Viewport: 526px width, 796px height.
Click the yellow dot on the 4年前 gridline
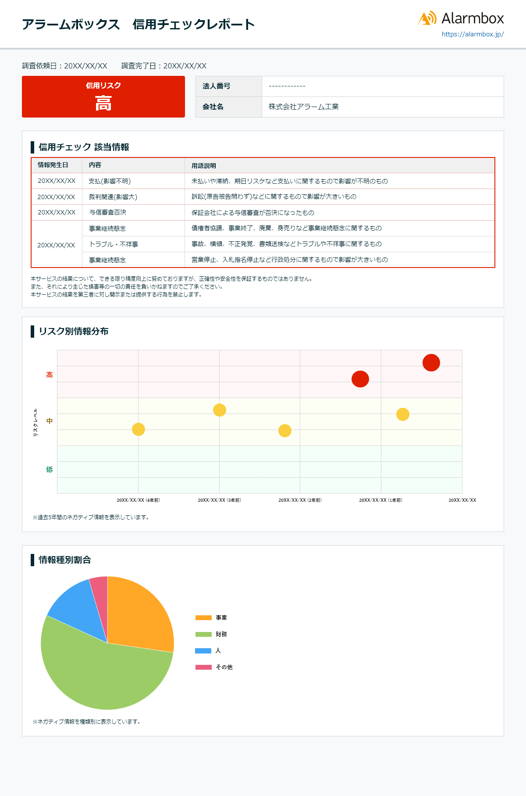(x=139, y=429)
